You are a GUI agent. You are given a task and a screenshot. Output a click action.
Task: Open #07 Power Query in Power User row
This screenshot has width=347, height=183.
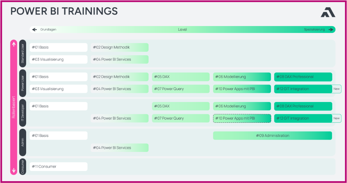pyautogui.click(x=180, y=89)
